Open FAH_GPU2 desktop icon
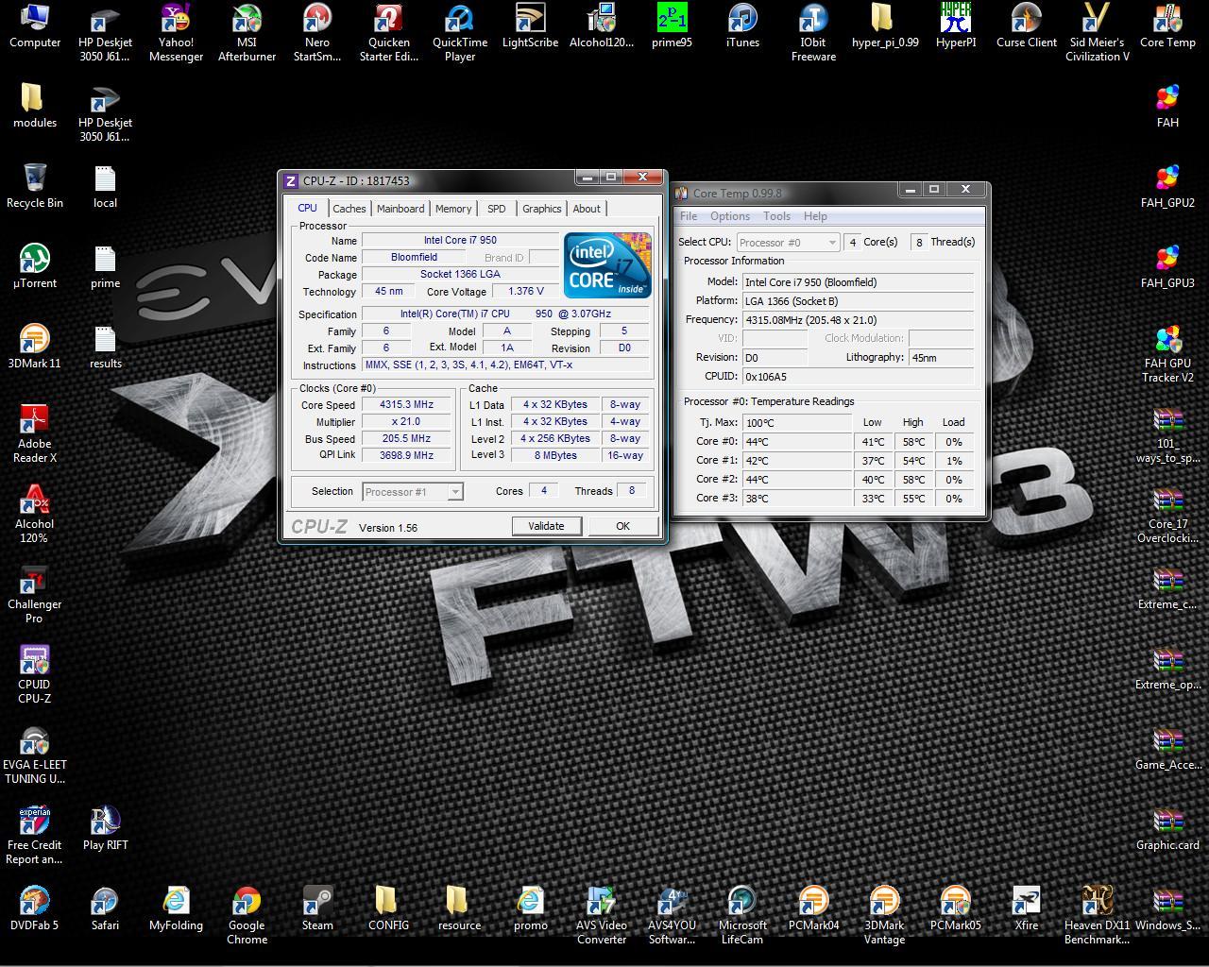 [1167, 187]
